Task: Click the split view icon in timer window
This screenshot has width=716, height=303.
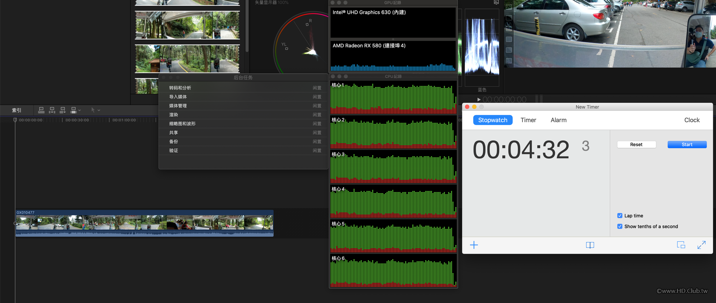Action: [590, 245]
